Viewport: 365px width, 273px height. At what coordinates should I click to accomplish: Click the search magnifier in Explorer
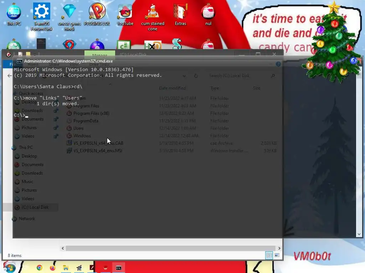coord(273,76)
